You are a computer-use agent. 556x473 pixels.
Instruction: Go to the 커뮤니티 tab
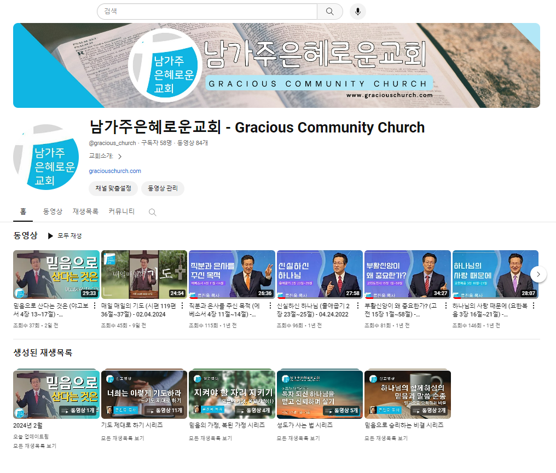click(x=121, y=211)
